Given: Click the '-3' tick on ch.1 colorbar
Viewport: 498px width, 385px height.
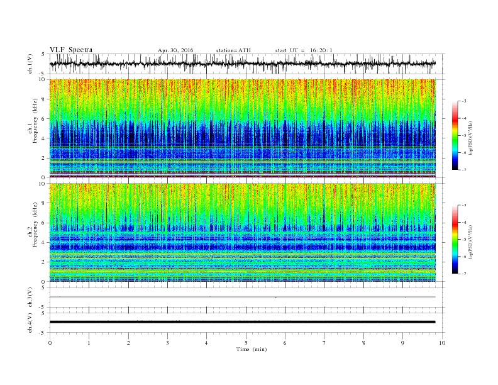Looking at the screenshot, I should point(464,101).
